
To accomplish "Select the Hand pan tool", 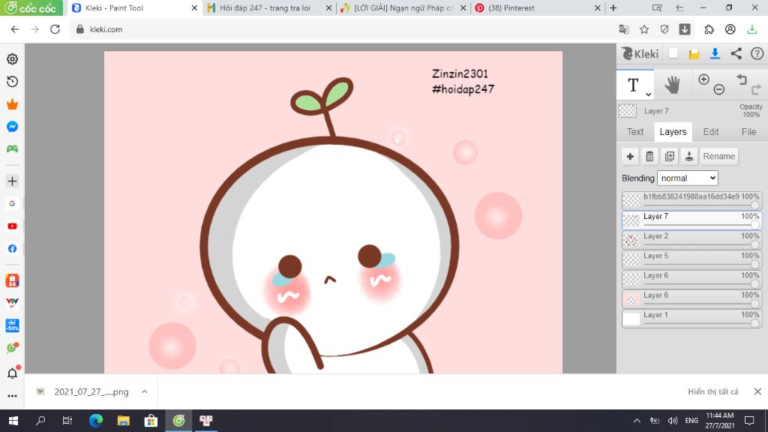I will [x=673, y=85].
